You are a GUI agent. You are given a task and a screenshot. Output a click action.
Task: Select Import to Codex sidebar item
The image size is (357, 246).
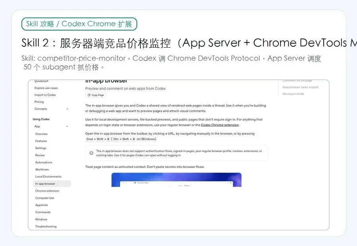pyautogui.click(x=45, y=95)
